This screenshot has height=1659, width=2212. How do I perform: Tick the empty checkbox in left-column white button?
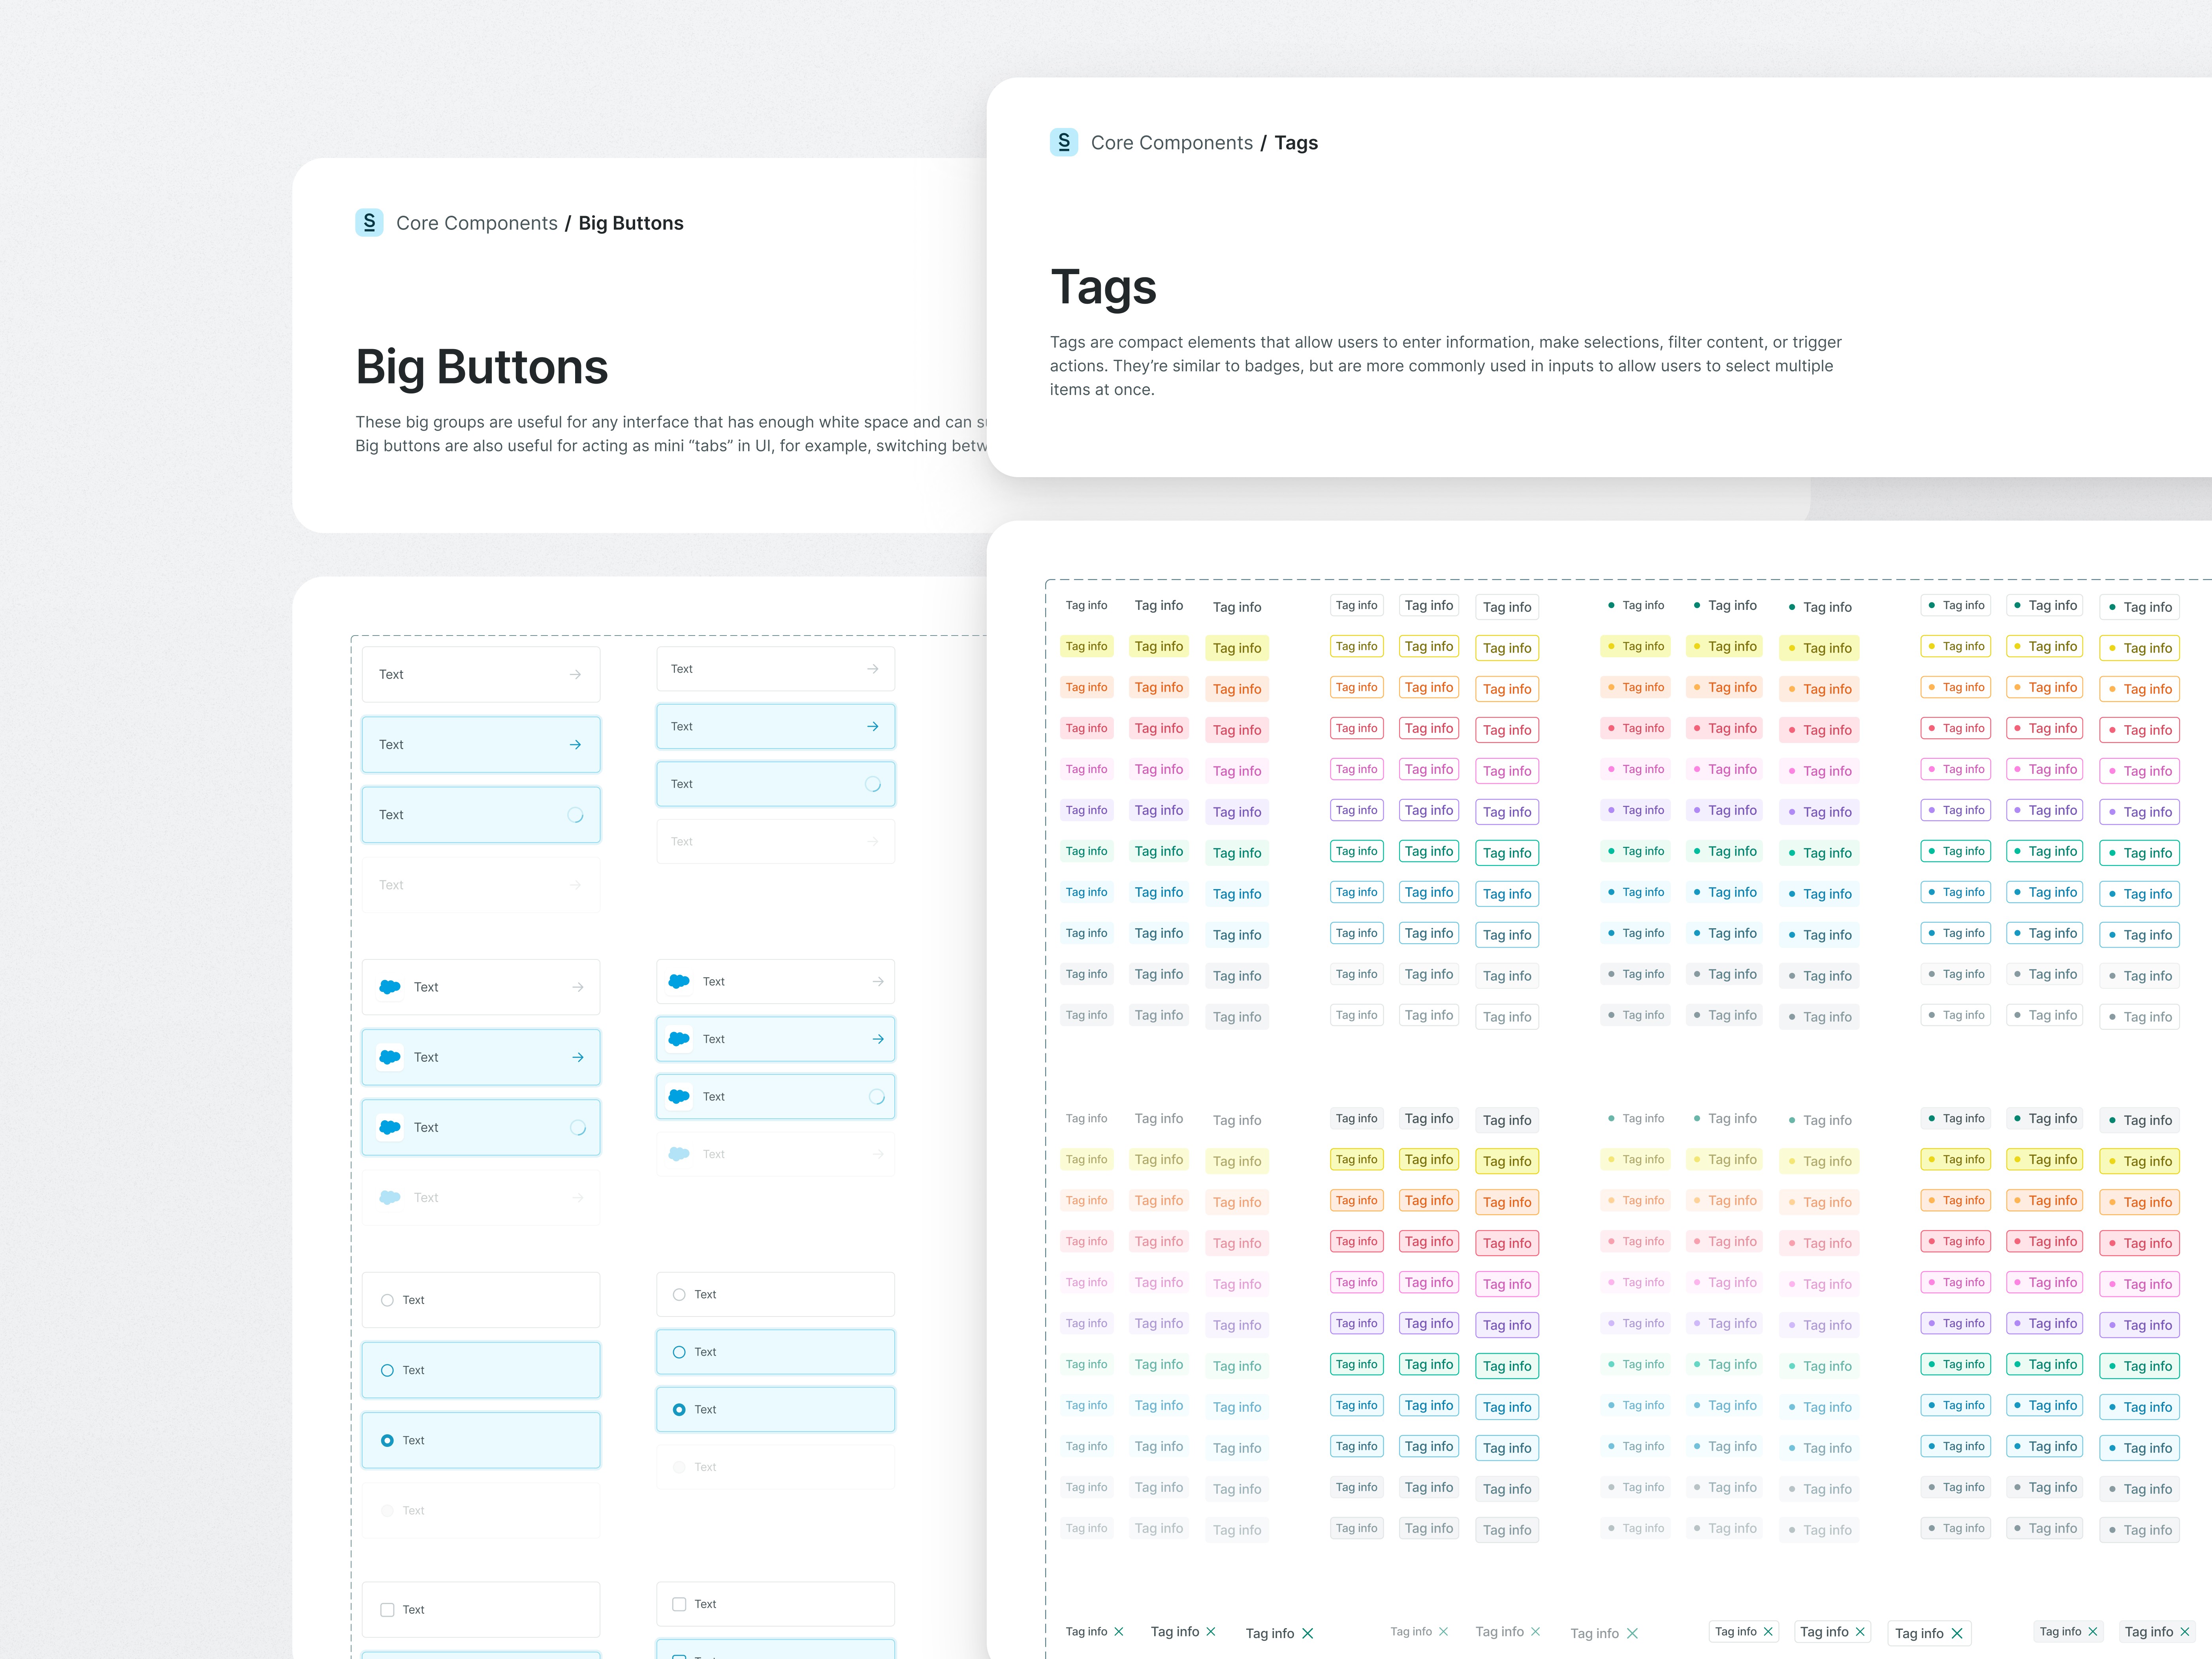(387, 1610)
